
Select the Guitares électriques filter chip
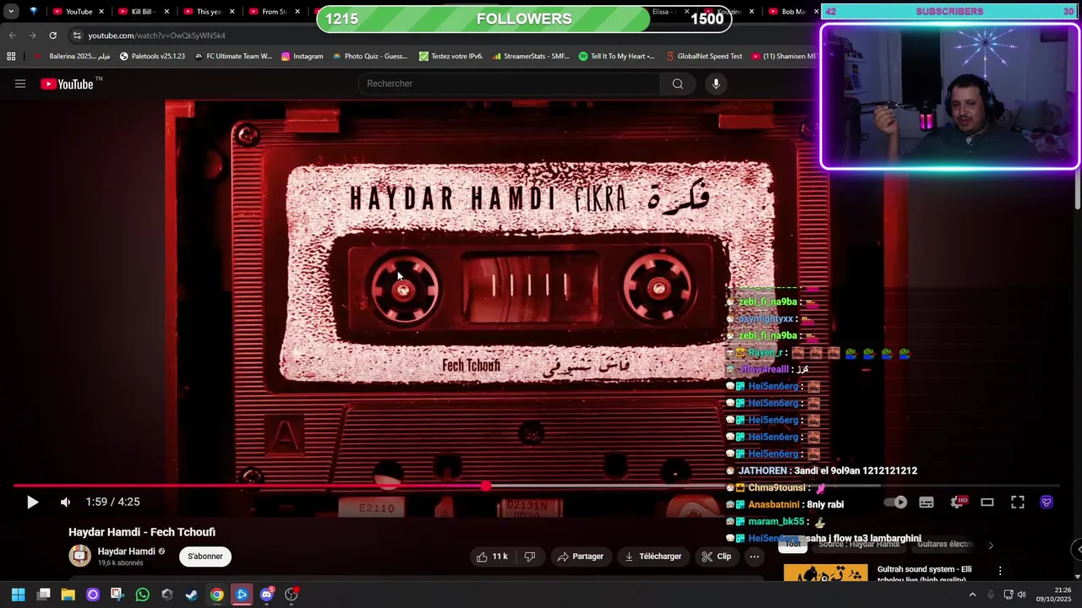coord(945,545)
